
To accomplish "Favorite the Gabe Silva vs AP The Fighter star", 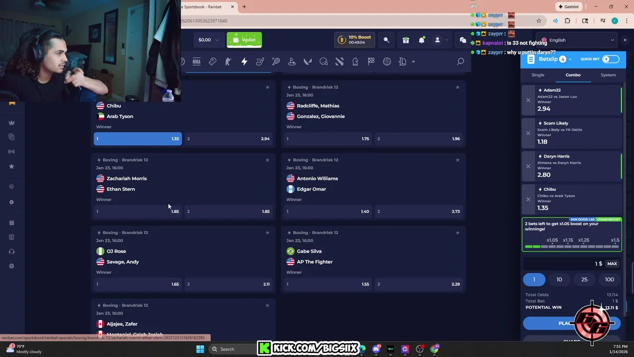I will pyautogui.click(x=457, y=233).
